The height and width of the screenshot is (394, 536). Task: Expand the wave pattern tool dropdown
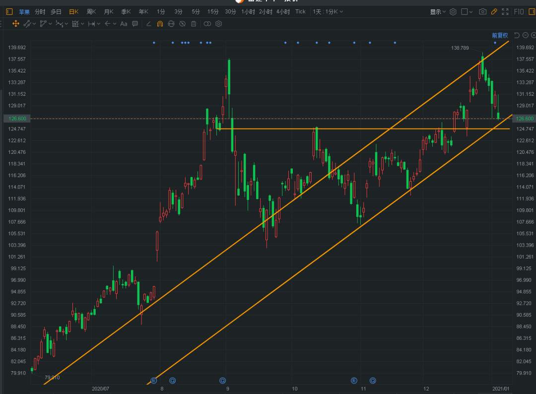pos(67,24)
